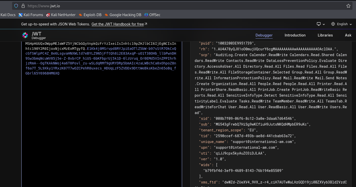Click the "tid" claim key
The height and width of the screenshot is (187, 356).
coord(204,136)
